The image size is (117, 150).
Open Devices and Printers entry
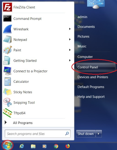(x=93, y=77)
